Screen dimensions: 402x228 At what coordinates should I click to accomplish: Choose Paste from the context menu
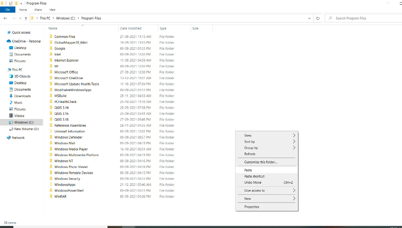click(x=266, y=170)
